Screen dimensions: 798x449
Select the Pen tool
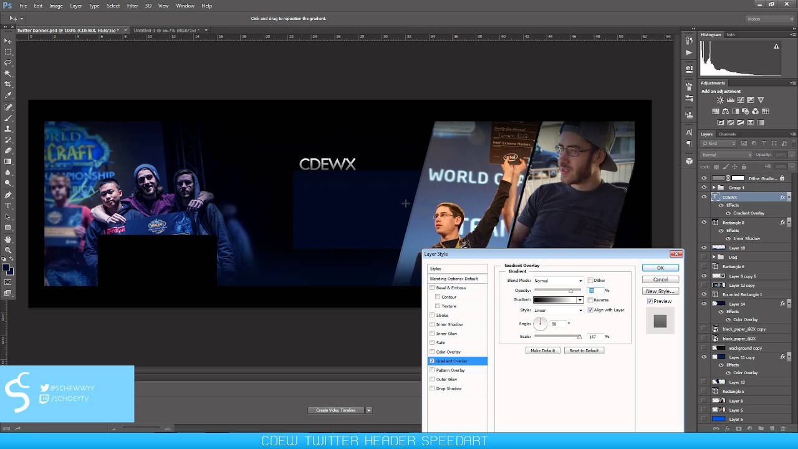click(x=8, y=195)
